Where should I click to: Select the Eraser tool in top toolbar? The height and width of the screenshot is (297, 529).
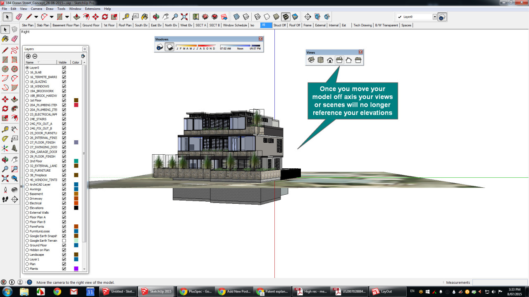[x=19, y=17]
